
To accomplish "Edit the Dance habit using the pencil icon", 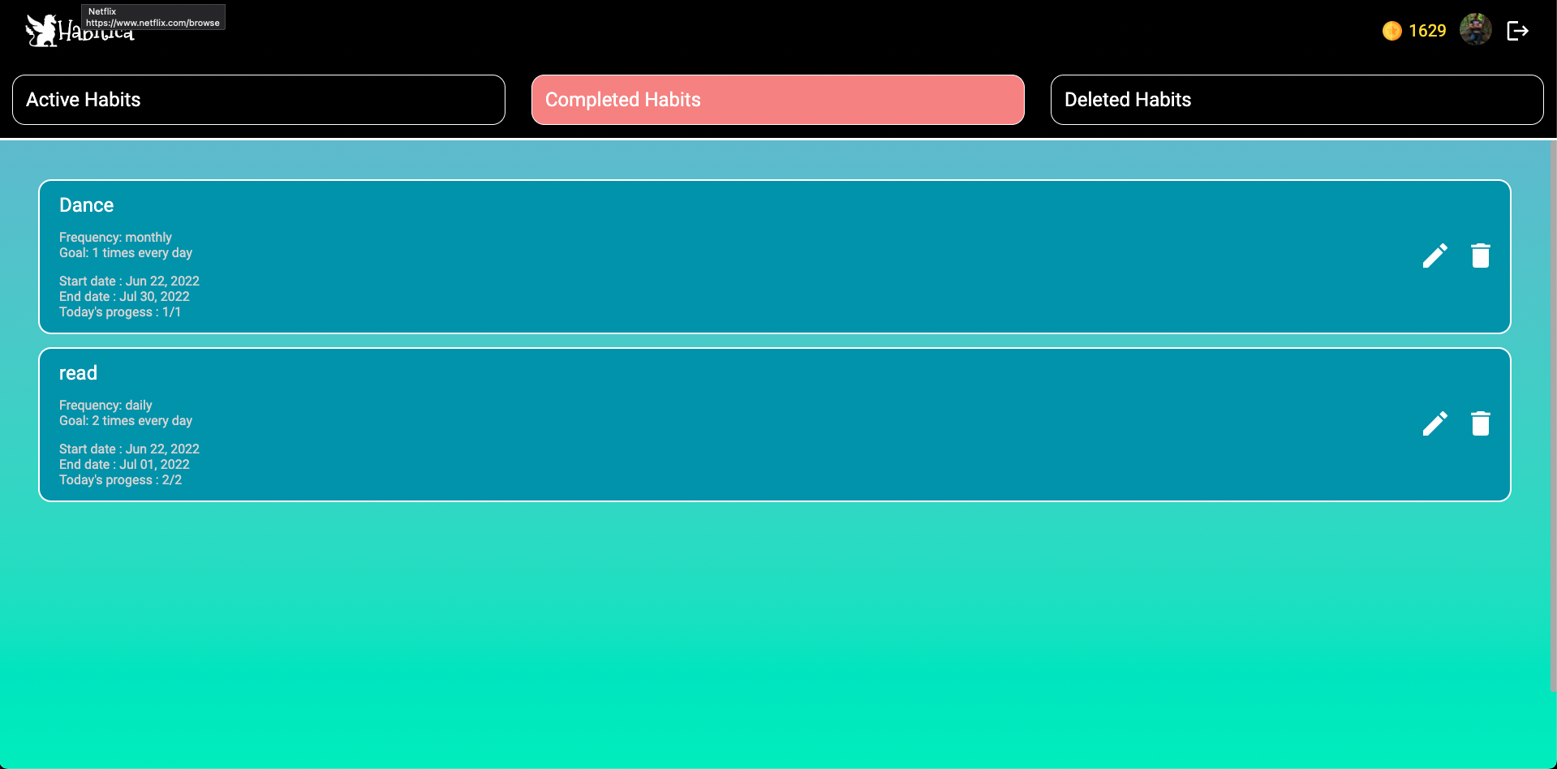I will click(x=1434, y=255).
